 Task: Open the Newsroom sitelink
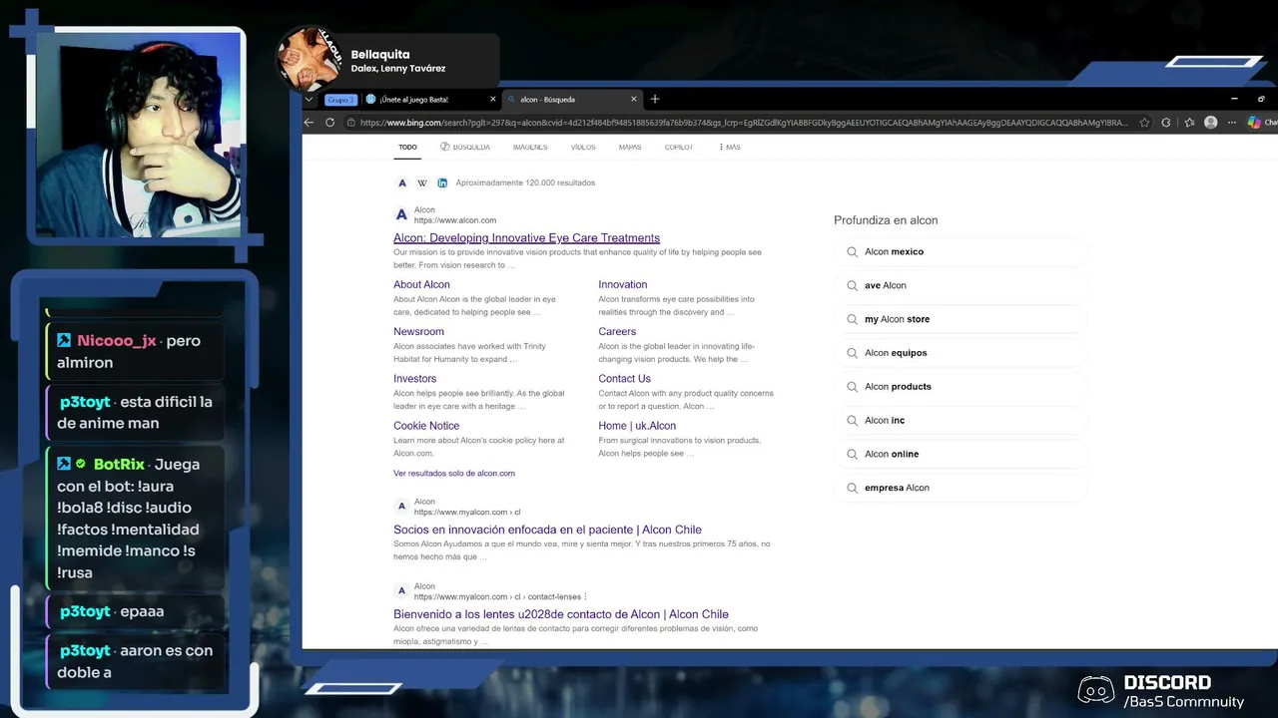pos(418,331)
